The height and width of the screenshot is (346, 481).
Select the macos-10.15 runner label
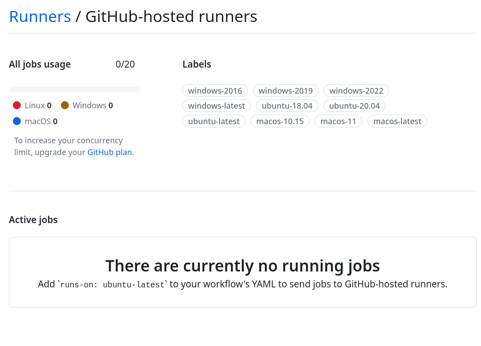click(280, 121)
